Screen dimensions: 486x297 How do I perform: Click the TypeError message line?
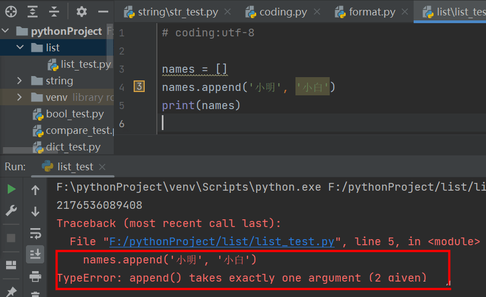point(242,278)
